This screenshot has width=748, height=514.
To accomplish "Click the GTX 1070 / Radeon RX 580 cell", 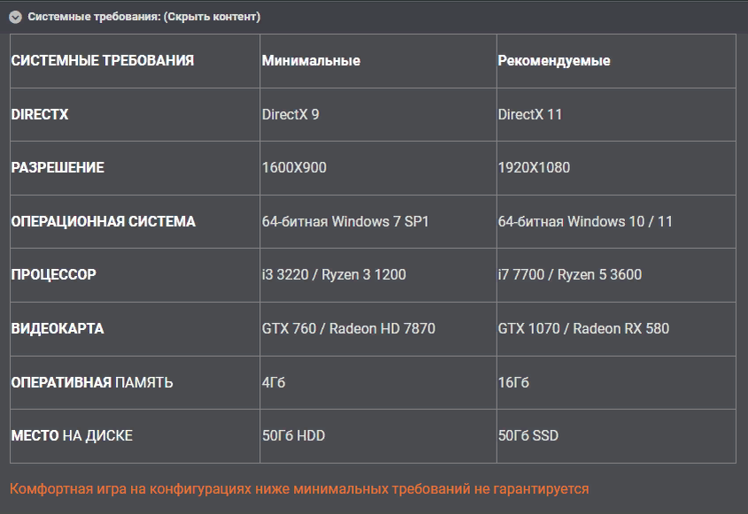I will tap(583, 328).
